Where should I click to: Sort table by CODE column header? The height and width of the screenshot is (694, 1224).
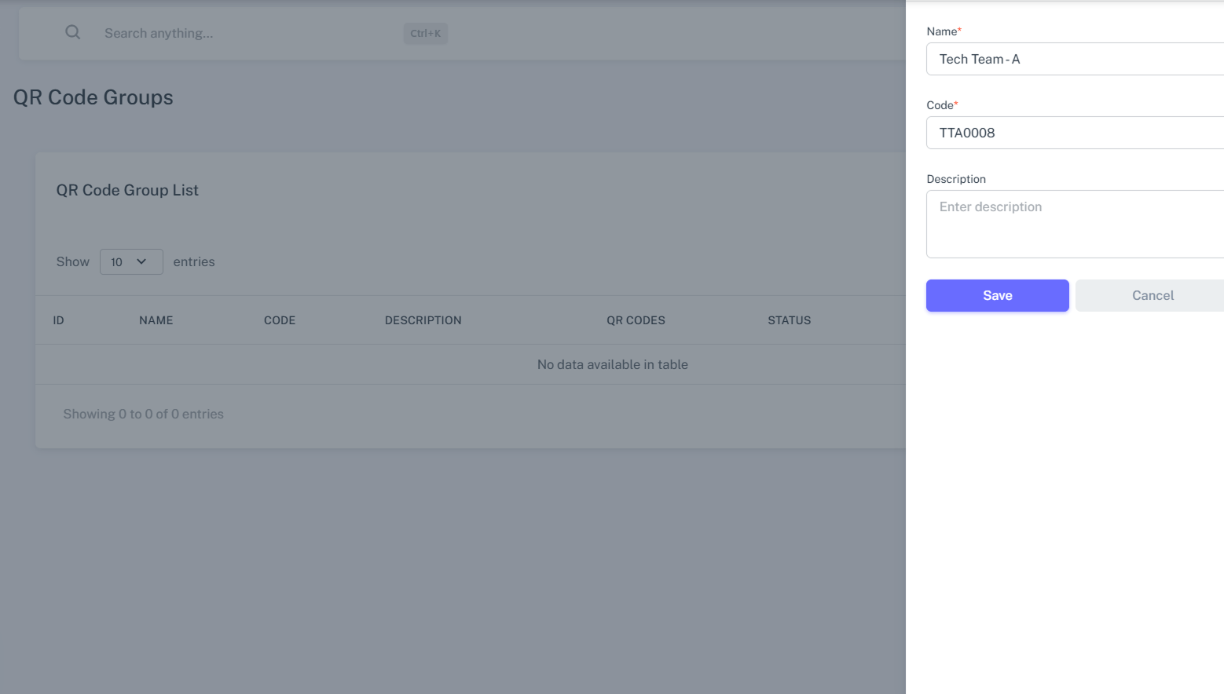[x=280, y=320]
